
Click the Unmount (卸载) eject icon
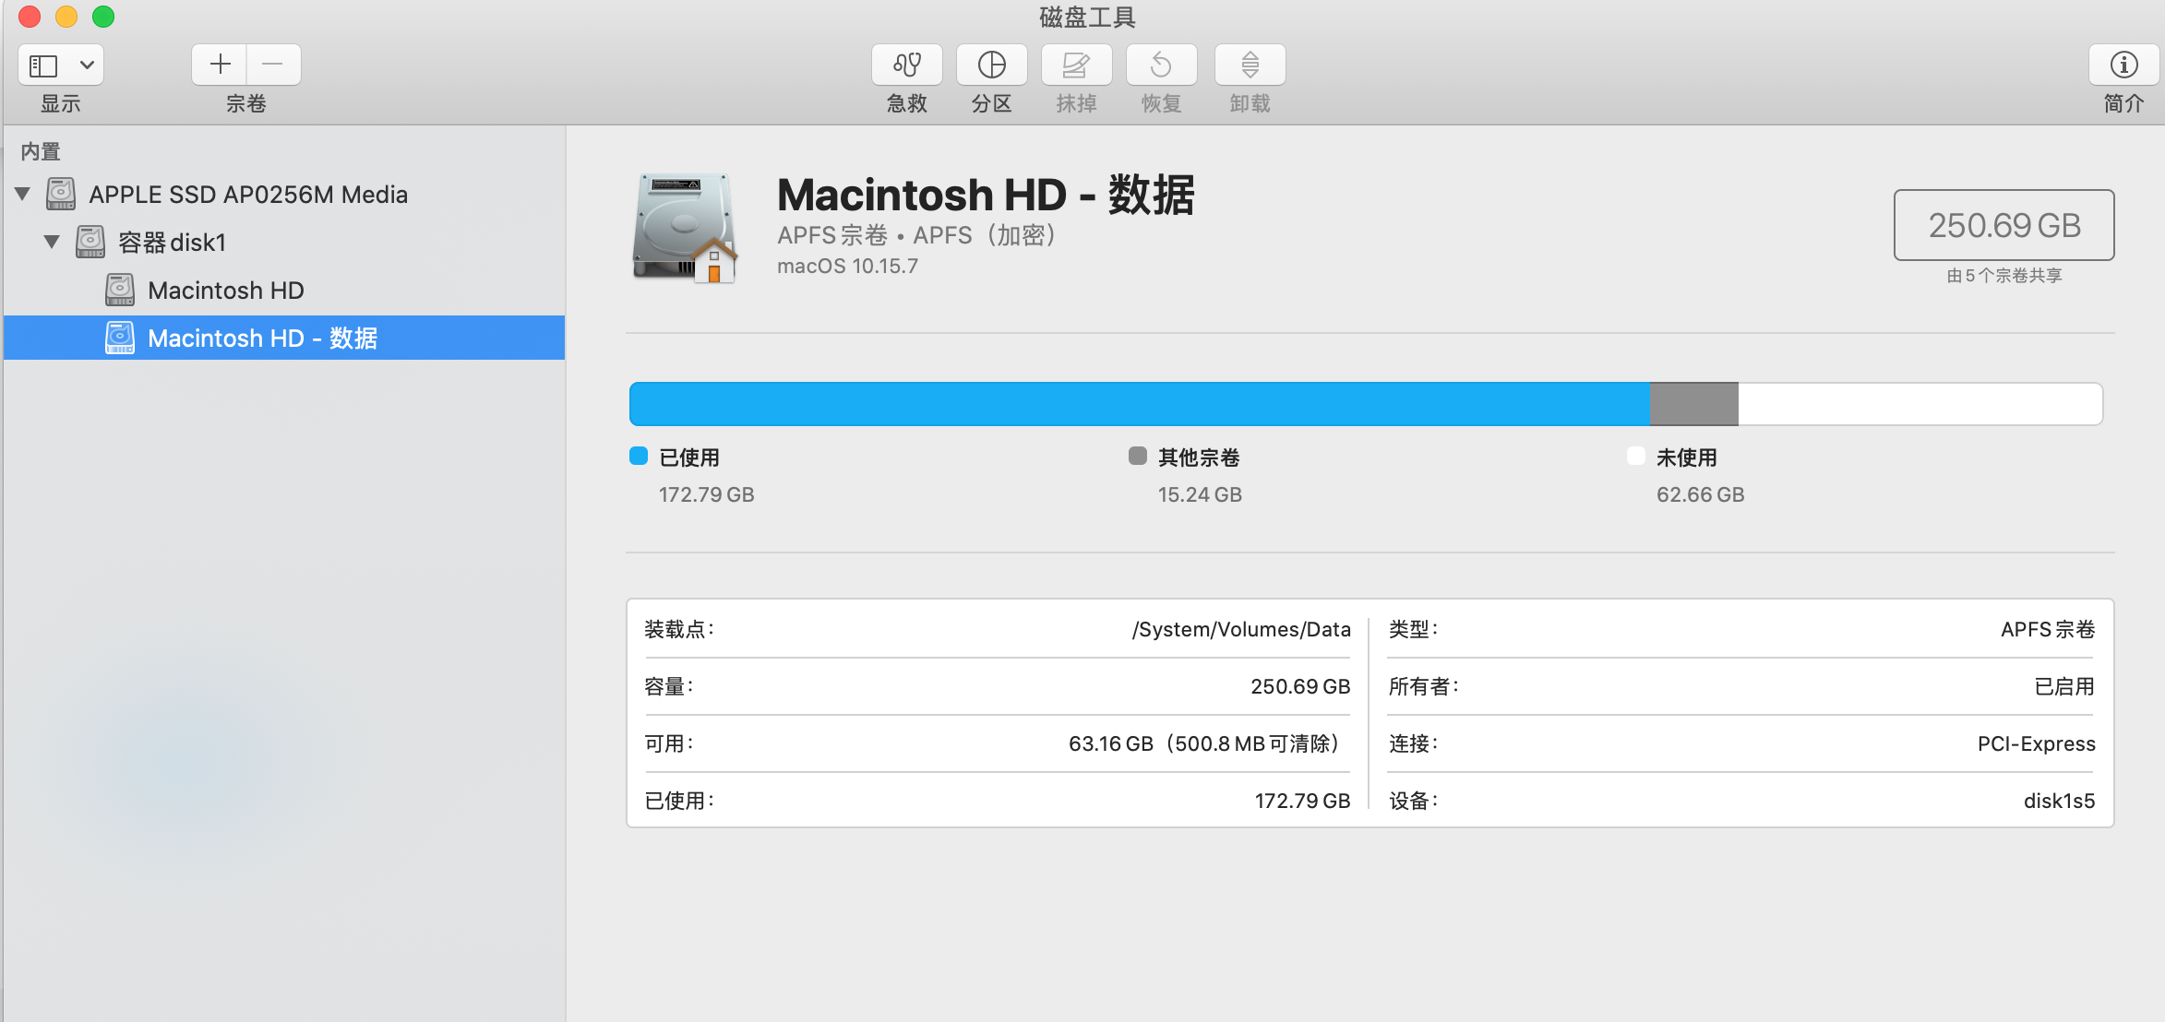(1250, 65)
